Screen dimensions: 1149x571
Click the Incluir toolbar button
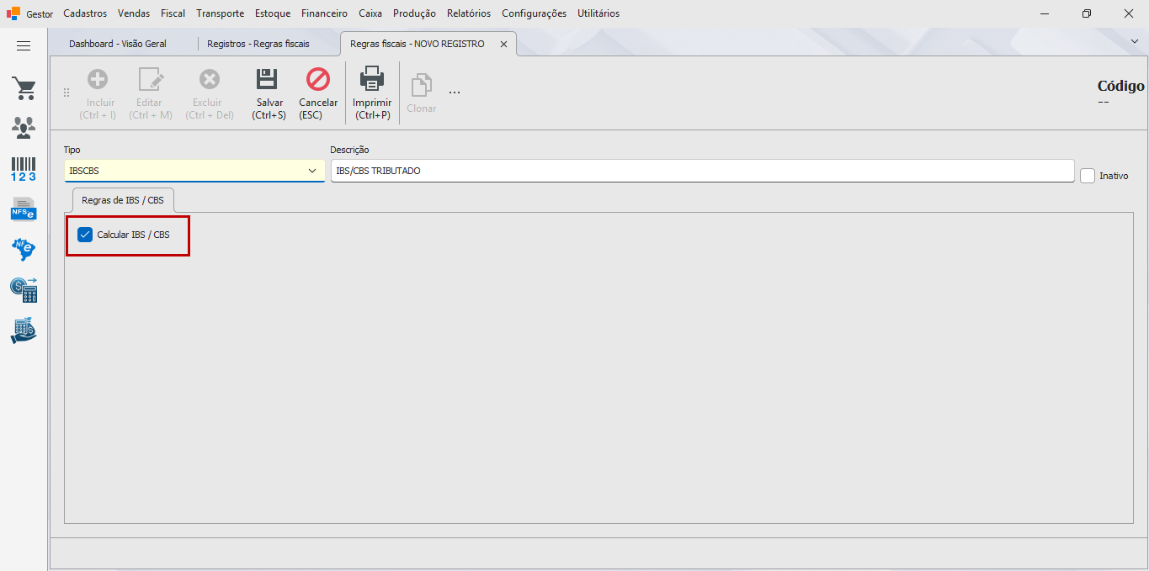coord(98,93)
